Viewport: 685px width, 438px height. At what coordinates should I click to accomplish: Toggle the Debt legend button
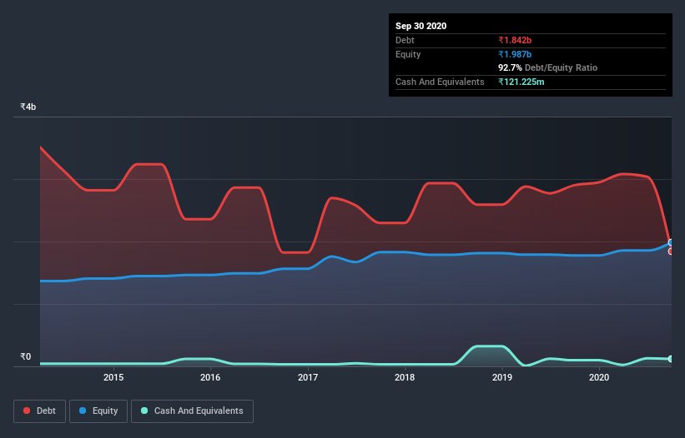click(x=39, y=411)
